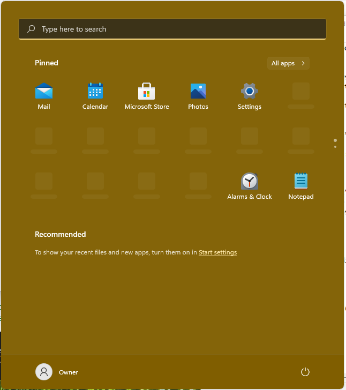
Task: Open the Settings gear app
Action: (250, 96)
